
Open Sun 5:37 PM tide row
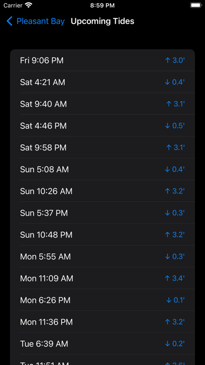click(x=102, y=213)
